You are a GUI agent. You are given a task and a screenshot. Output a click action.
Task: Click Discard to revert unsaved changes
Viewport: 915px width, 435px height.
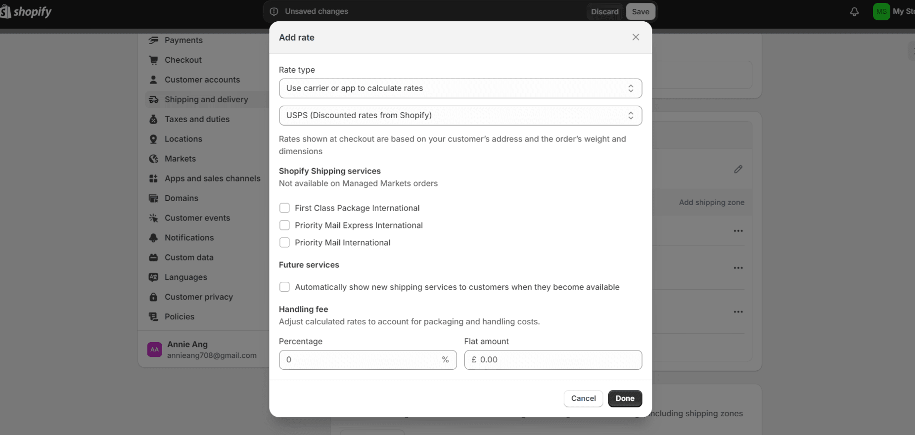[x=604, y=11]
